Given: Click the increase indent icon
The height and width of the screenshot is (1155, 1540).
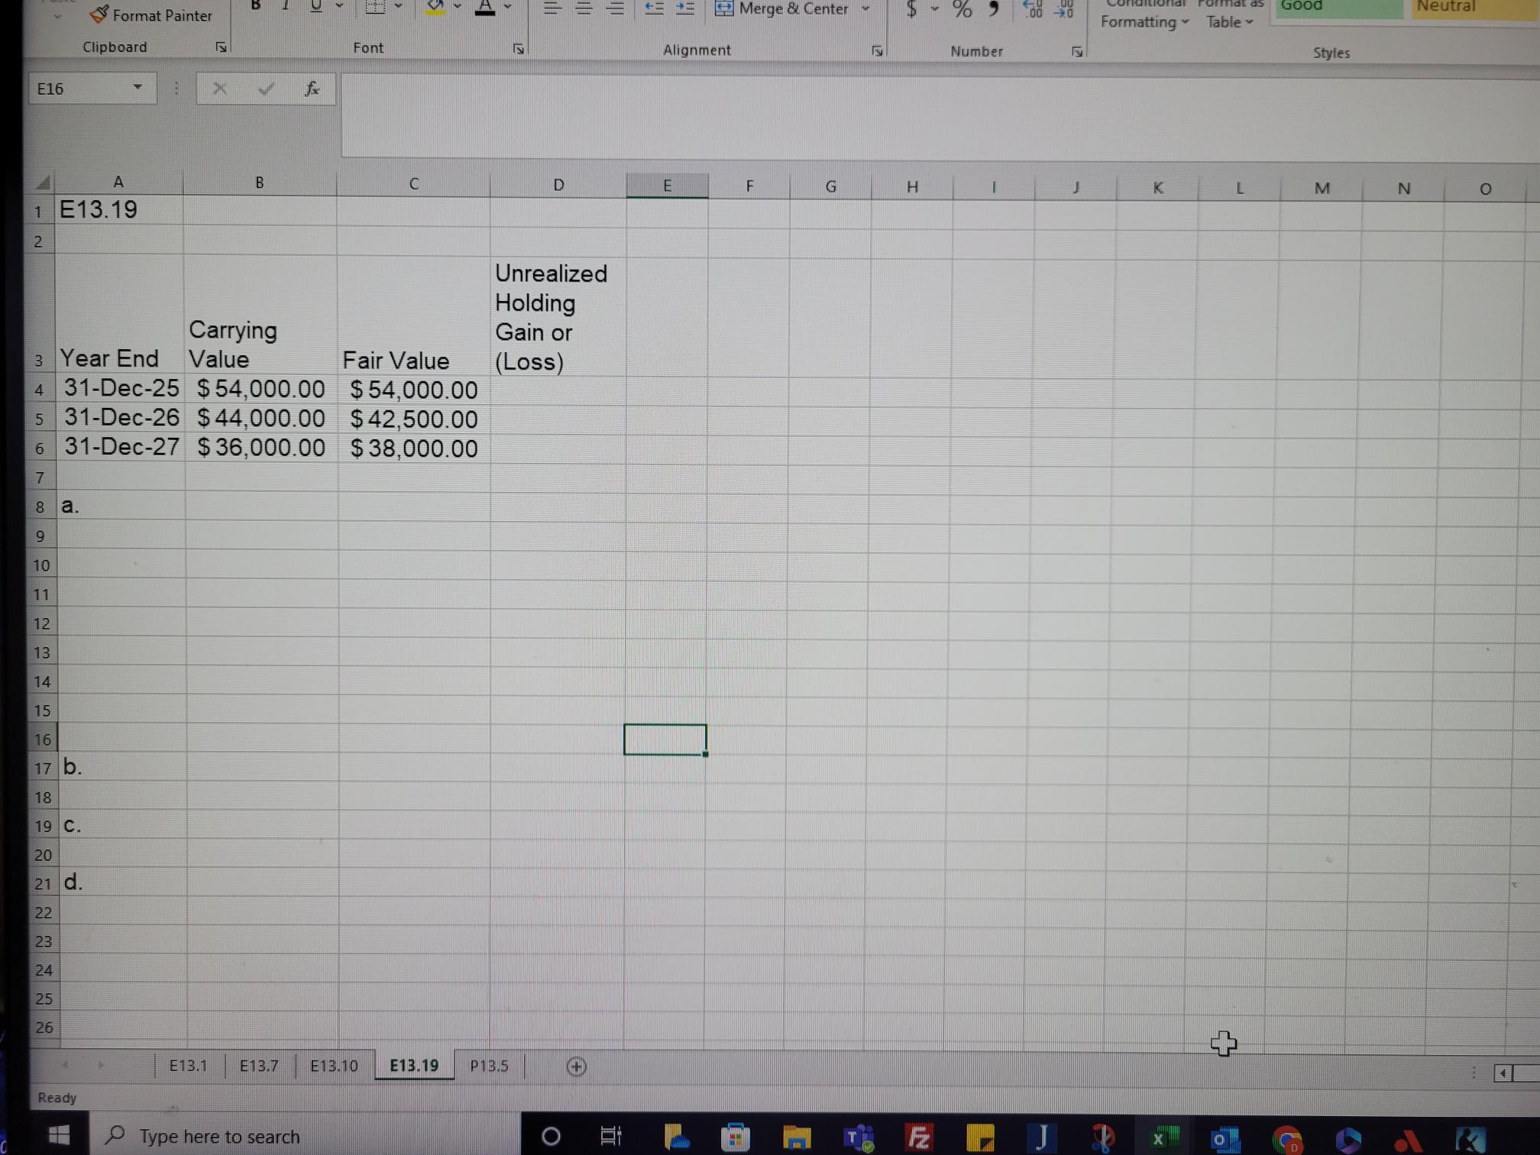Looking at the screenshot, I should 685,8.
